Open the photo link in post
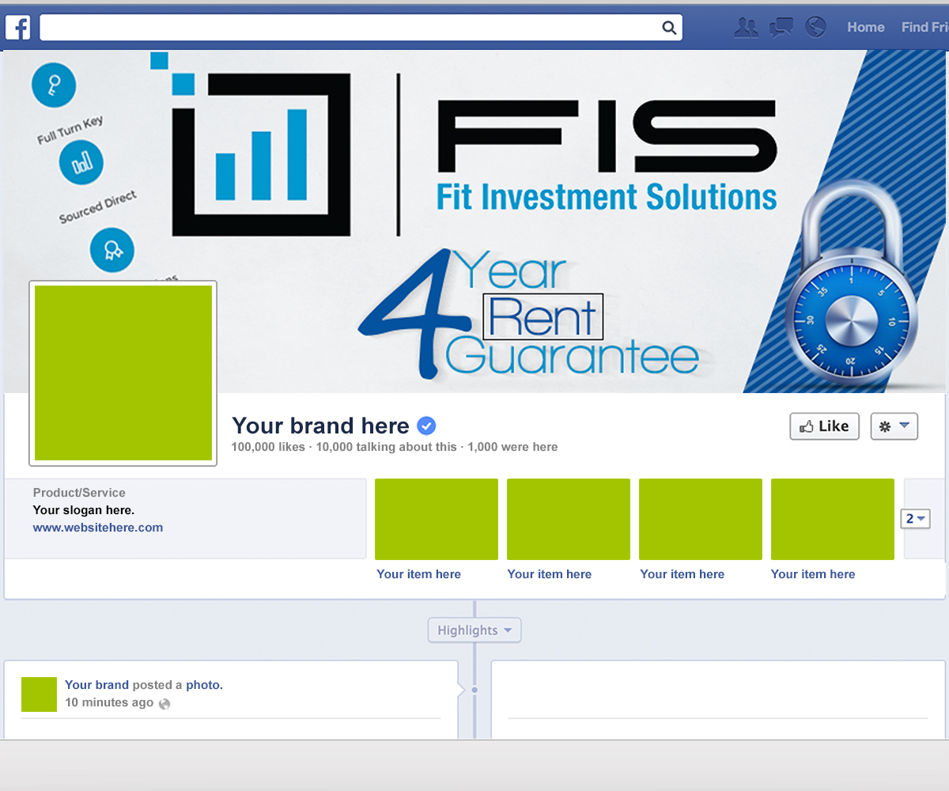Viewport: 949px width, 791px height. click(x=204, y=685)
